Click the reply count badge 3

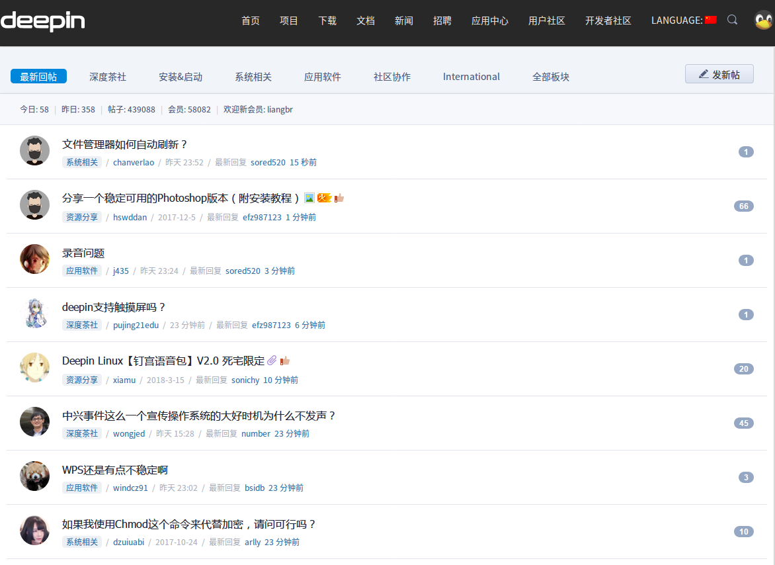point(746,478)
